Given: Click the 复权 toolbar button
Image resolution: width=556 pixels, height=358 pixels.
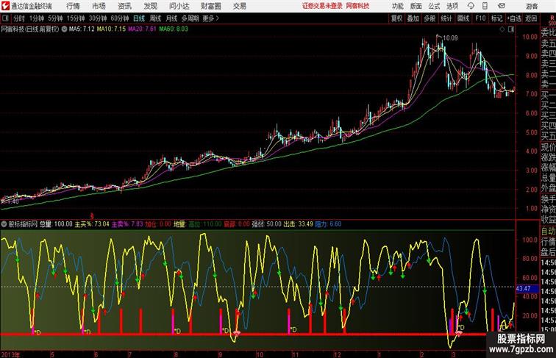Looking at the screenshot, I should tap(397, 18).
